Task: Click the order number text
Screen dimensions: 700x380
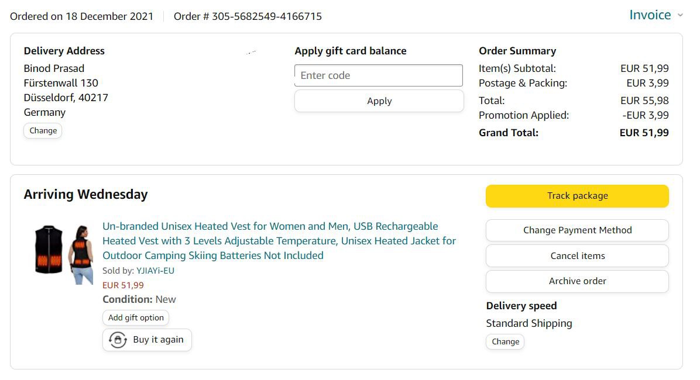Action: click(x=248, y=16)
